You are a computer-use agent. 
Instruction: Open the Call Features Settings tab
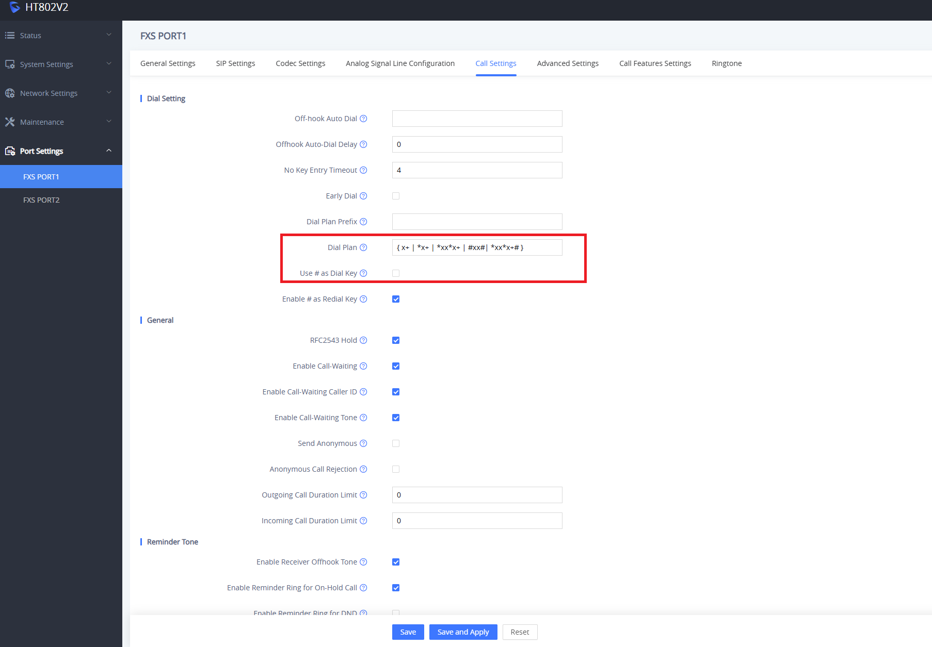pos(655,63)
